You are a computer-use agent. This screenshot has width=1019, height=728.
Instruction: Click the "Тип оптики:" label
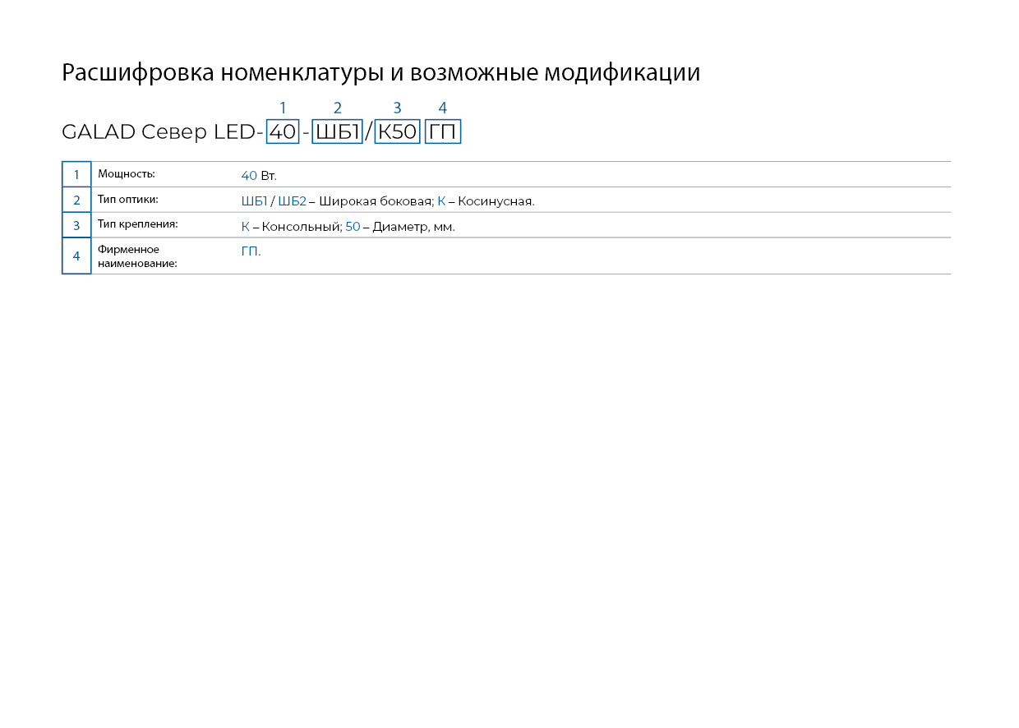point(127,200)
